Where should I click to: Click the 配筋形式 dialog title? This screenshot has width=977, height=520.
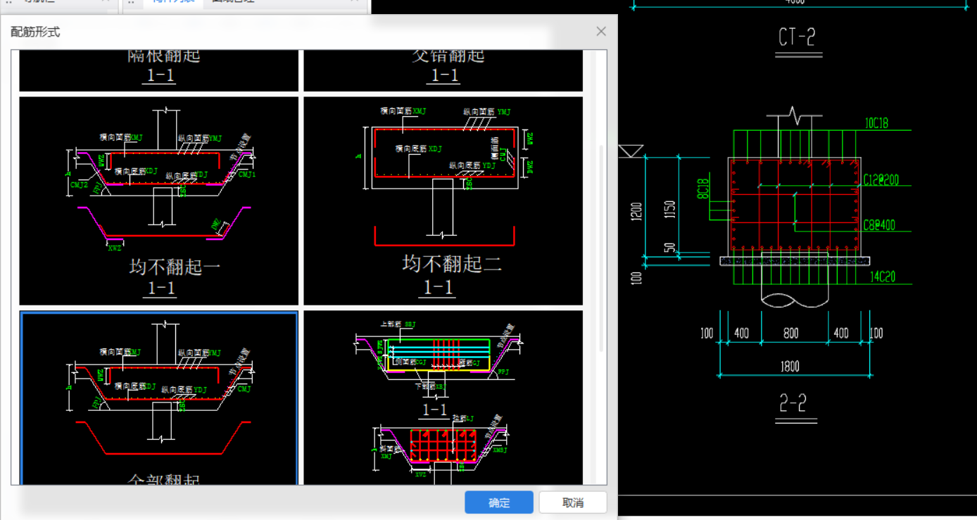click(x=35, y=32)
